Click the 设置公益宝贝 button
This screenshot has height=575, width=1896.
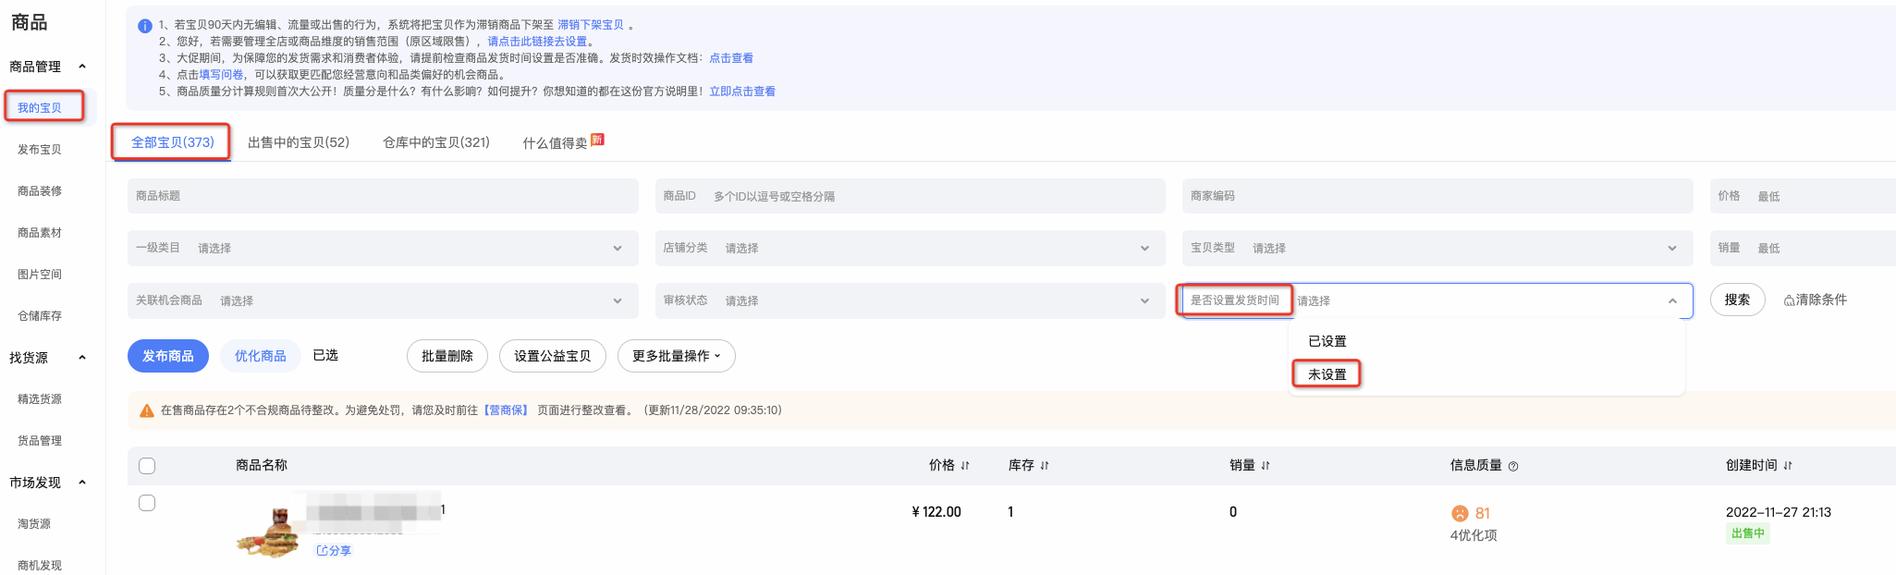coord(552,356)
